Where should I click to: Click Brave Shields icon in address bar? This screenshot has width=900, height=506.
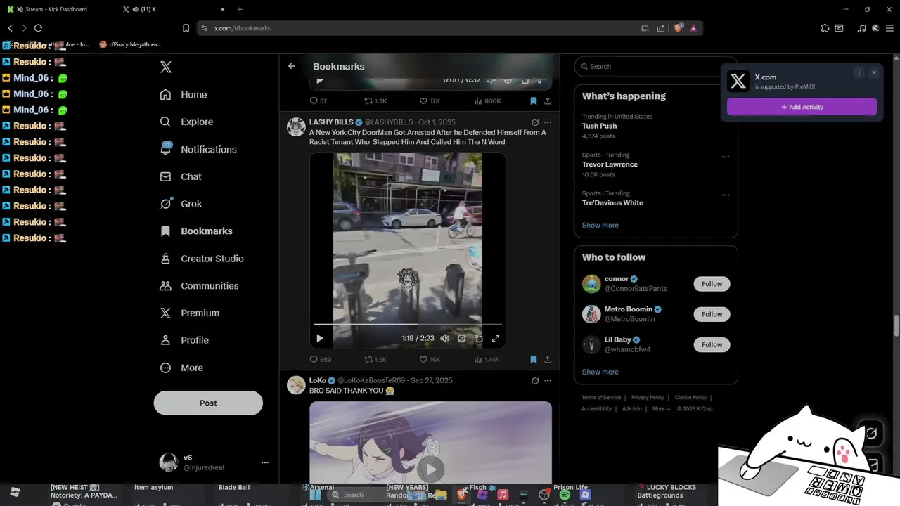pos(678,28)
